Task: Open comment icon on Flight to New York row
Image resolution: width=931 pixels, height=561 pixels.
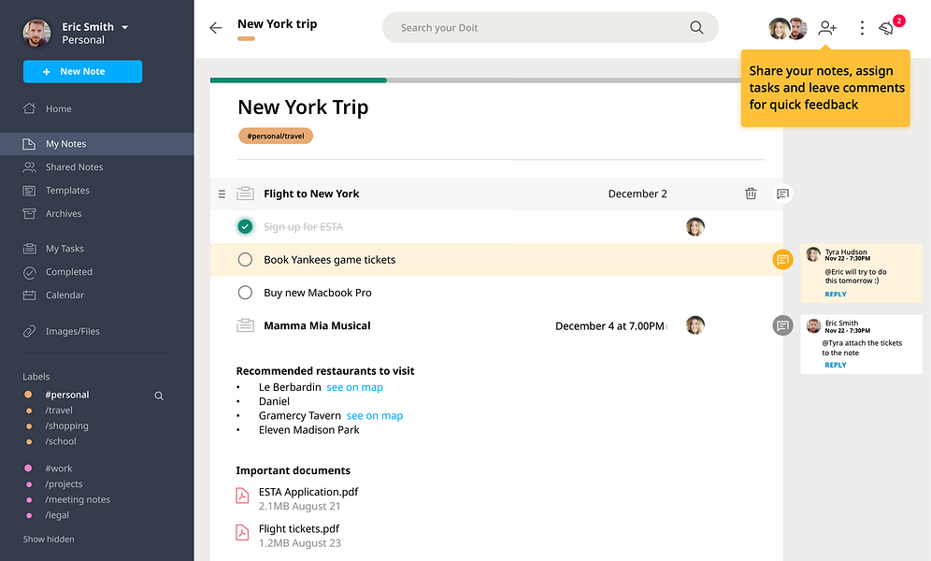Action: [782, 194]
